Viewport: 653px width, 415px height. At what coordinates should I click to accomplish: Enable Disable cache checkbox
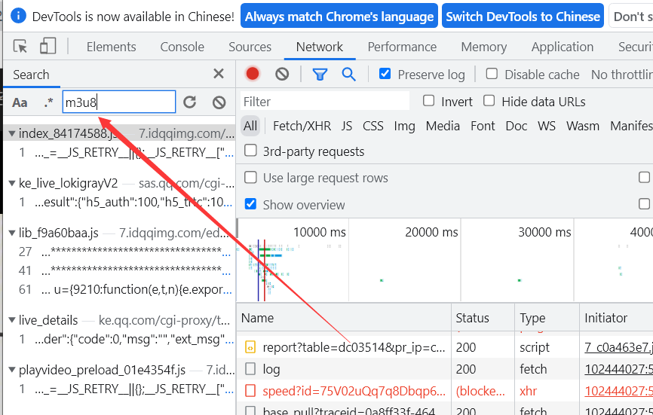click(x=492, y=74)
